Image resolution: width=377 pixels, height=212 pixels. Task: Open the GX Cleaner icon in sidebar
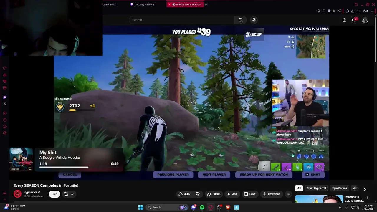[5, 75]
